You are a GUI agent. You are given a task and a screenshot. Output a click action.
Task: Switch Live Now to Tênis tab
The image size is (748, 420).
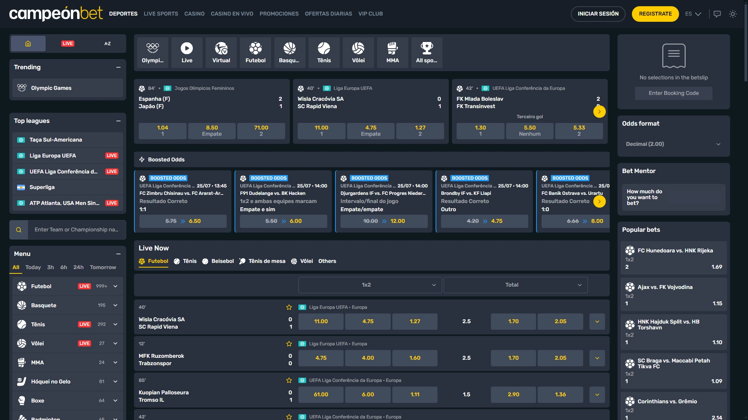tap(185, 261)
